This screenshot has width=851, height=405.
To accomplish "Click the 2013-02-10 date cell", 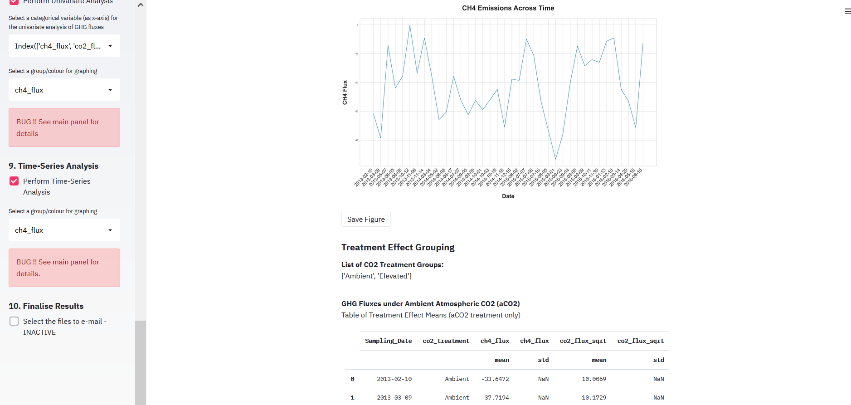I will [394, 379].
